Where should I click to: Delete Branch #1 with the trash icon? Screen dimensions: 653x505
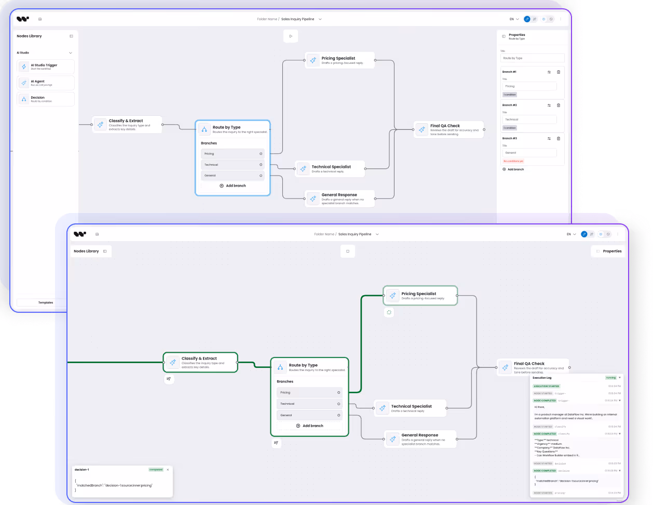tap(559, 72)
